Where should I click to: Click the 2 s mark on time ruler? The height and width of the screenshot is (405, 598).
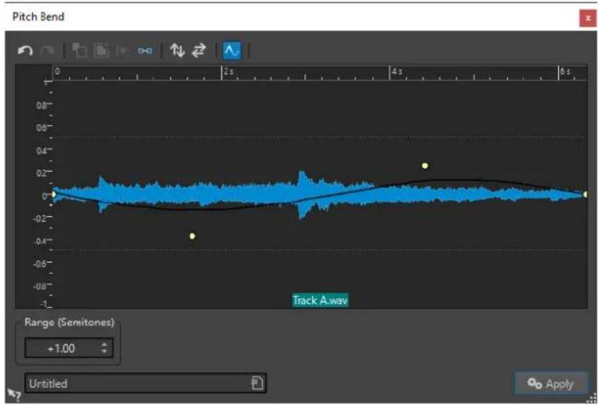coord(228,72)
